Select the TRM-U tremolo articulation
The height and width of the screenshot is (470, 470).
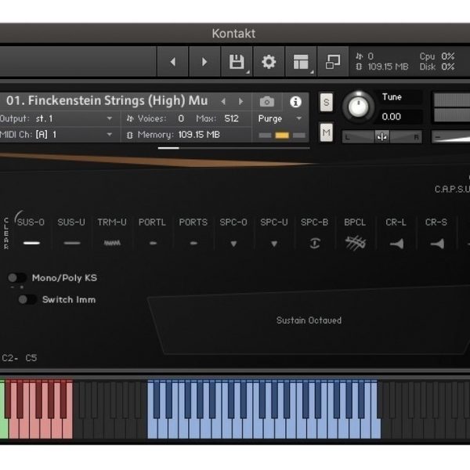(x=112, y=233)
